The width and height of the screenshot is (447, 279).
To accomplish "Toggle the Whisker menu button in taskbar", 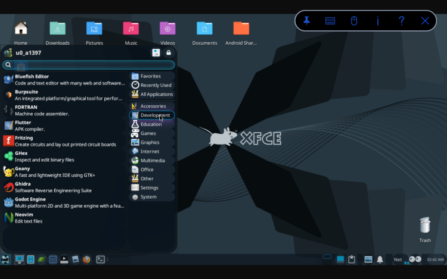I will click(6, 259).
